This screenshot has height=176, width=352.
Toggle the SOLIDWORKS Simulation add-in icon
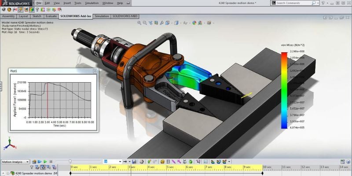coord(32,10)
